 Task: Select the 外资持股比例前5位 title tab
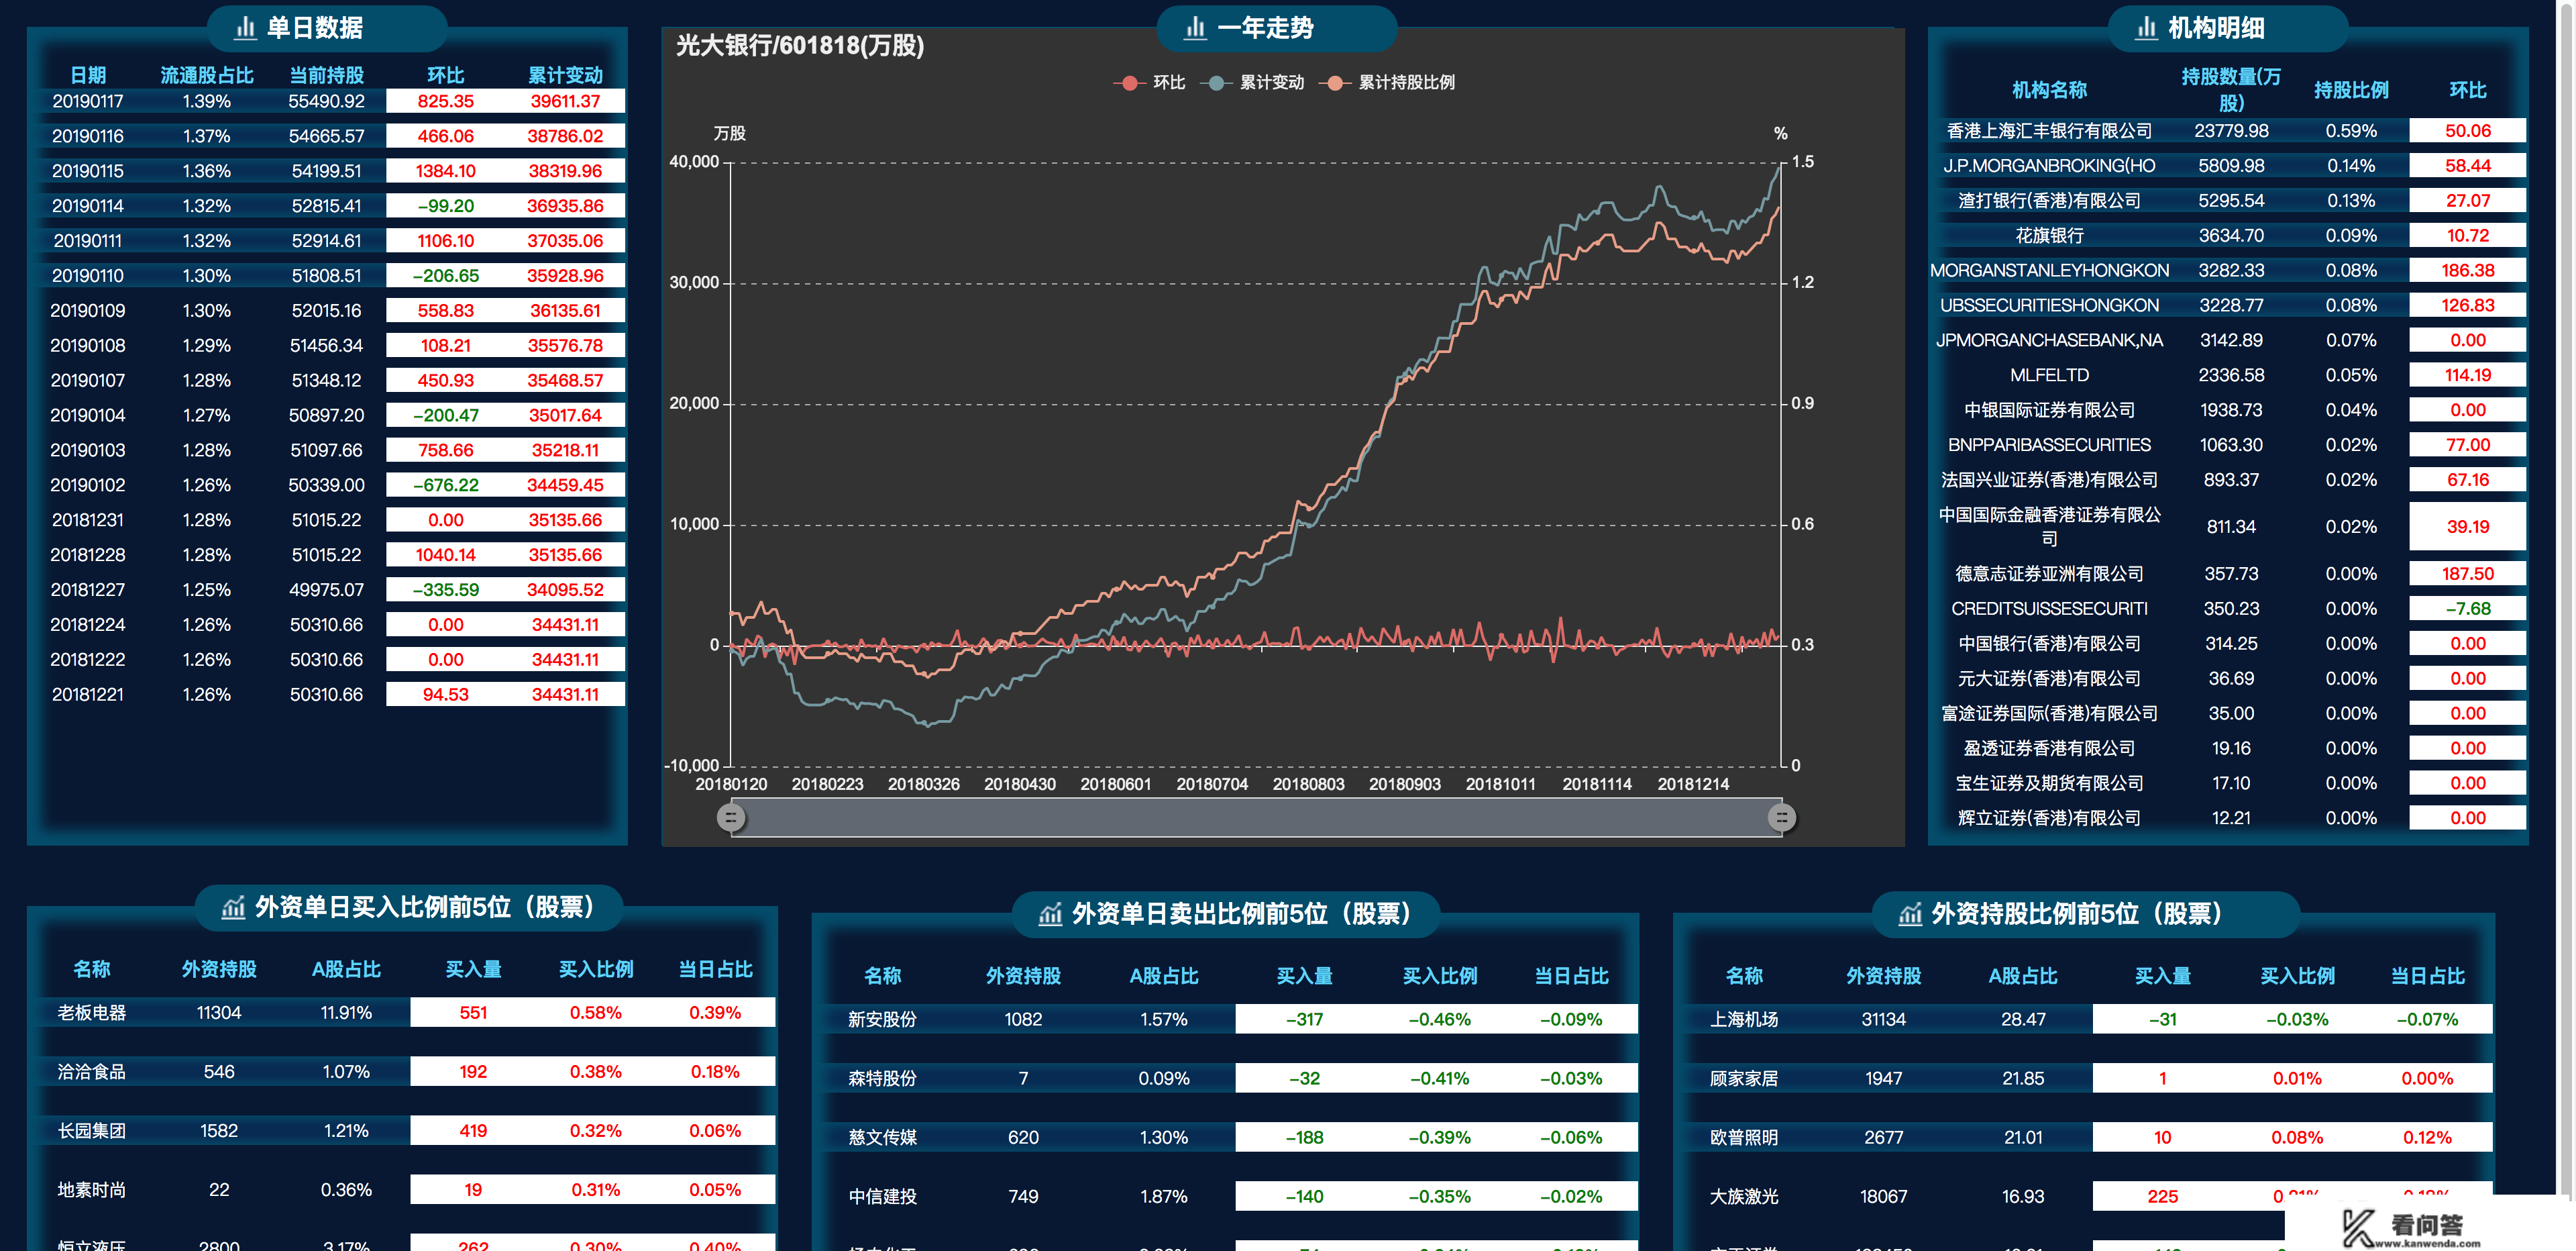pyautogui.click(x=2086, y=913)
